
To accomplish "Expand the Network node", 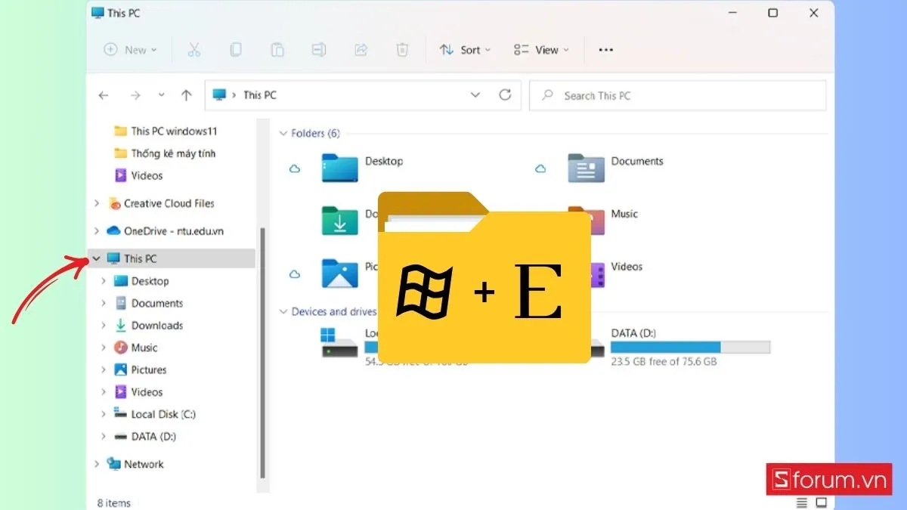I will (x=96, y=464).
